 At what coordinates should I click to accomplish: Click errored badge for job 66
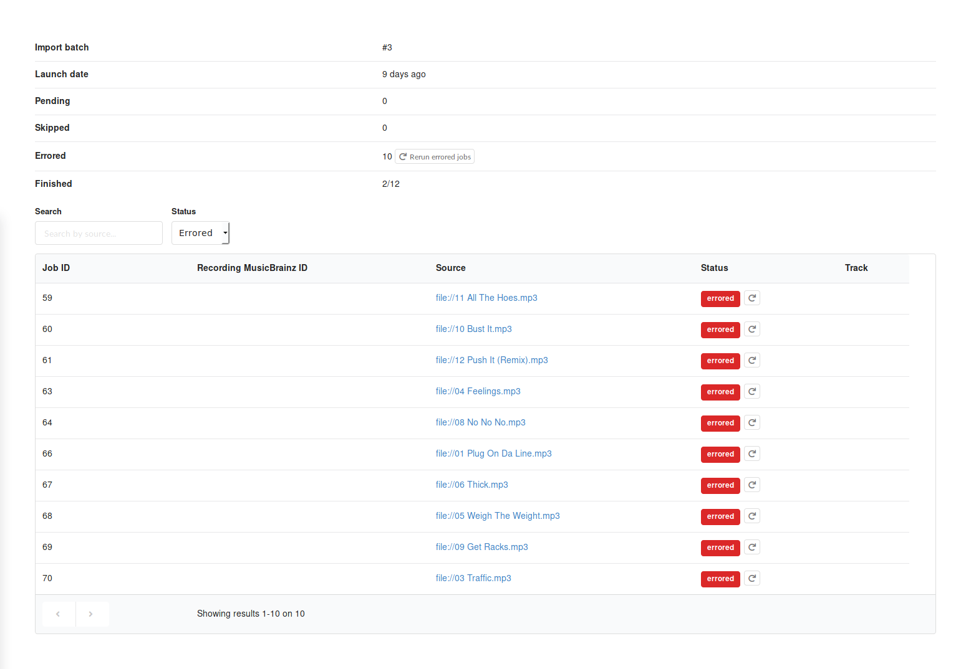point(720,454)
